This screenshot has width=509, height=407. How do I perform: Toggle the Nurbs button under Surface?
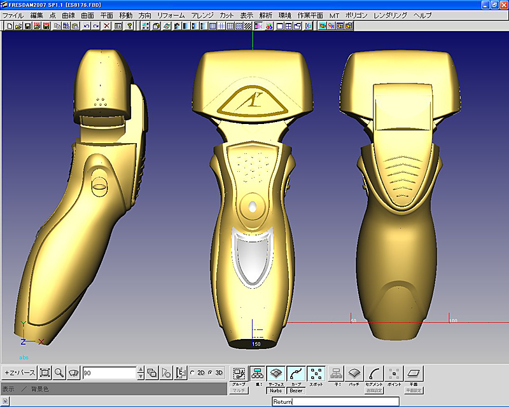tap(275, 390)
